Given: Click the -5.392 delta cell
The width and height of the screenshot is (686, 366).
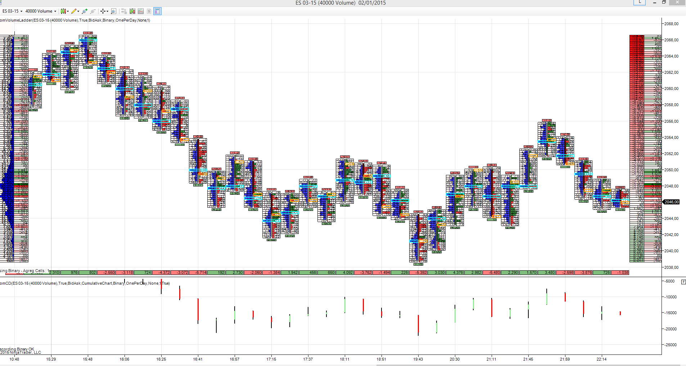Looking at the screenshot, I should pos(418,272).
